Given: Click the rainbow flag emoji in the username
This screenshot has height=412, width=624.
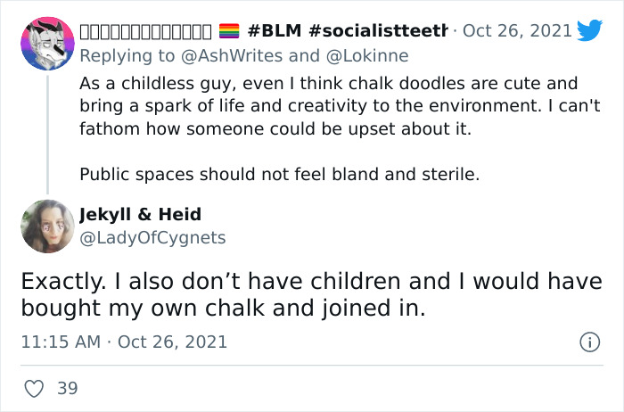Looking at the screenshot, I should pyautogui.click(x=229, y=31).
